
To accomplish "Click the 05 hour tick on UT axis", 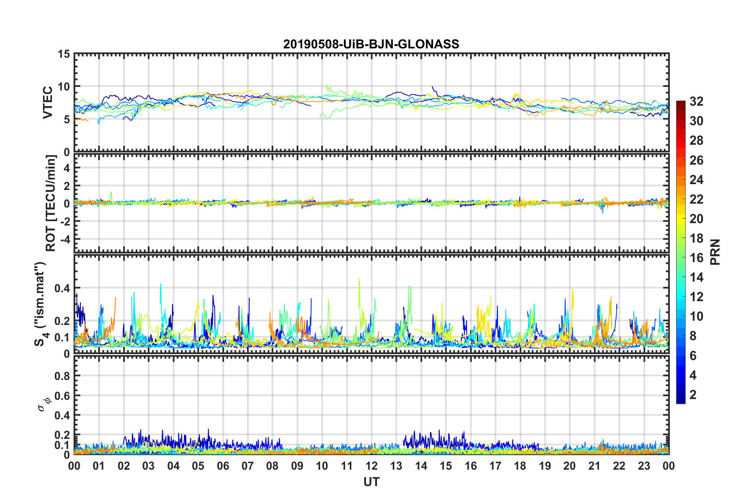I will pos(198,466).
